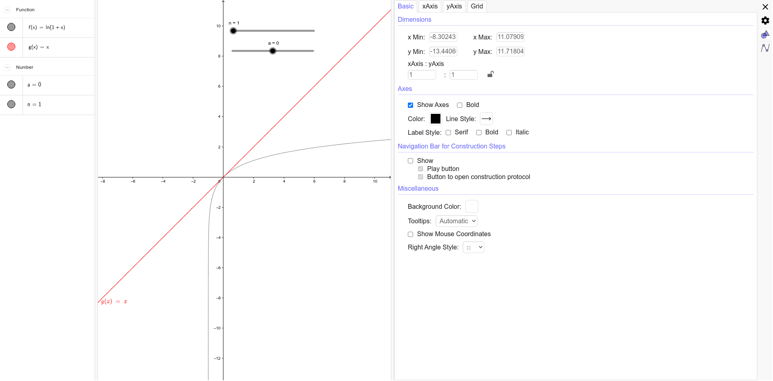Enable Italic label style

tap(509, 132)
